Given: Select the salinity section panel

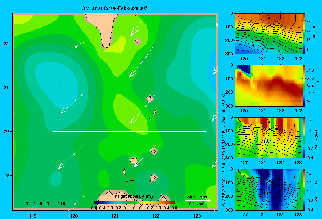Looking at the screenshot, I should 269,86.
